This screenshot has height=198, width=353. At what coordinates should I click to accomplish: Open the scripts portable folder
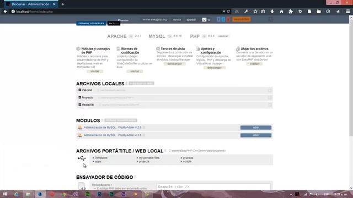187,161
